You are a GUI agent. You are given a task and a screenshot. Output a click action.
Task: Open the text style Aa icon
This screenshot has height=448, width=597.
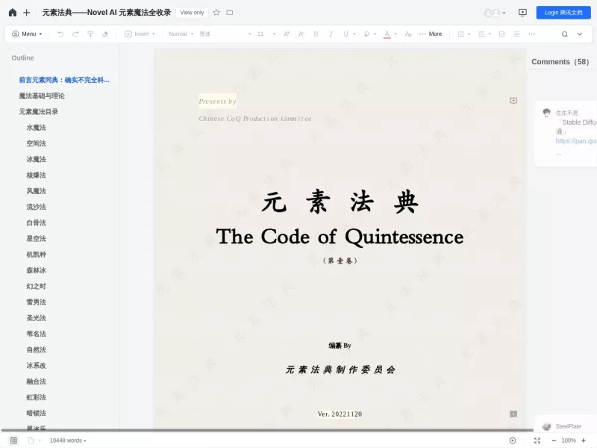click(x=408, y=34)
